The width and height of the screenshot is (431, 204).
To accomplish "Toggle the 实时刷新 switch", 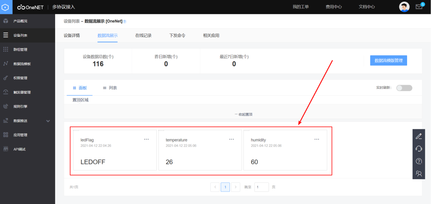I will 404,88.
